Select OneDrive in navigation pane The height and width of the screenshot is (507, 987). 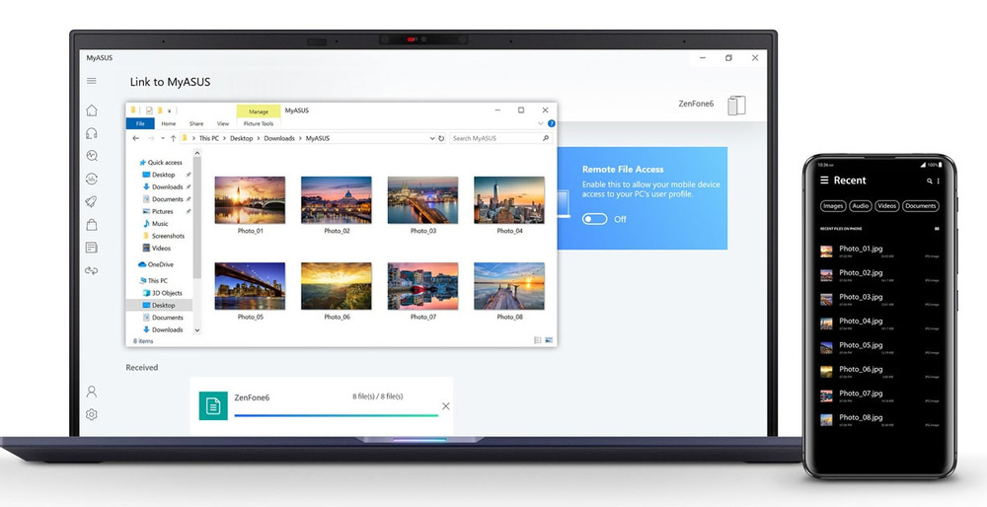[156, 264]
